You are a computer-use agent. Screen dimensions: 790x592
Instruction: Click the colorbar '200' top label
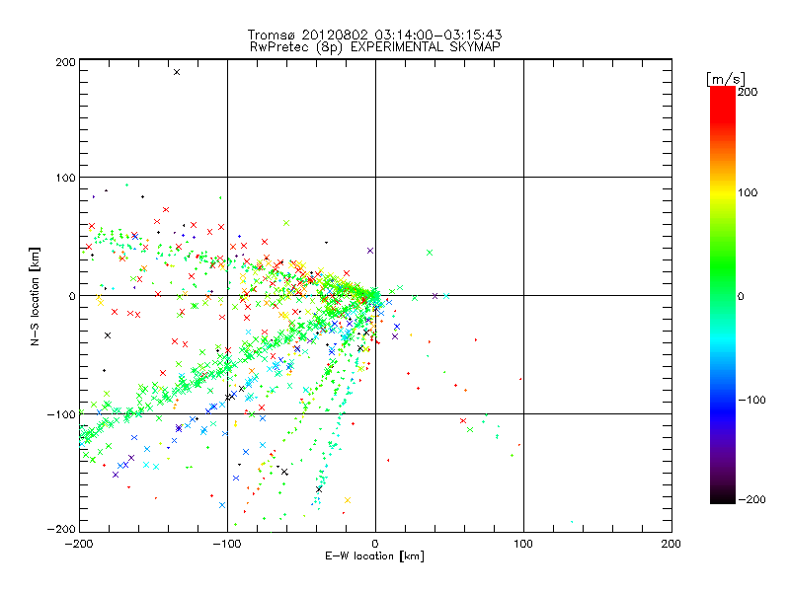click(748, 92)
